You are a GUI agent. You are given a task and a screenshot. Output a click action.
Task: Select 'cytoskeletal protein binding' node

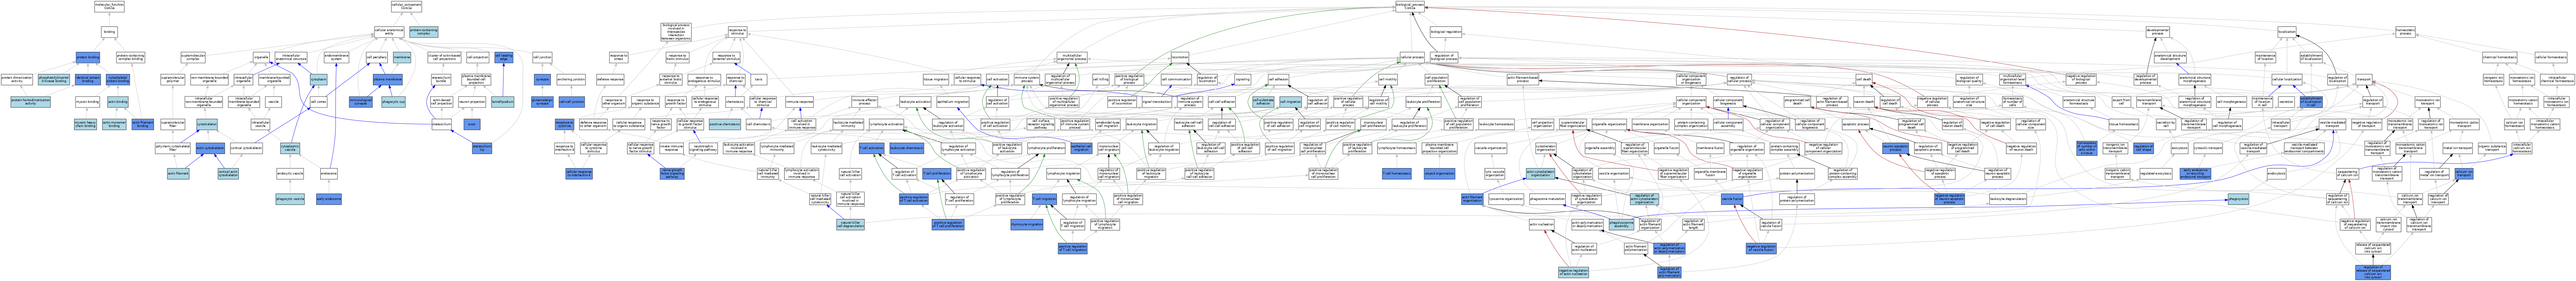pos(118,79)
